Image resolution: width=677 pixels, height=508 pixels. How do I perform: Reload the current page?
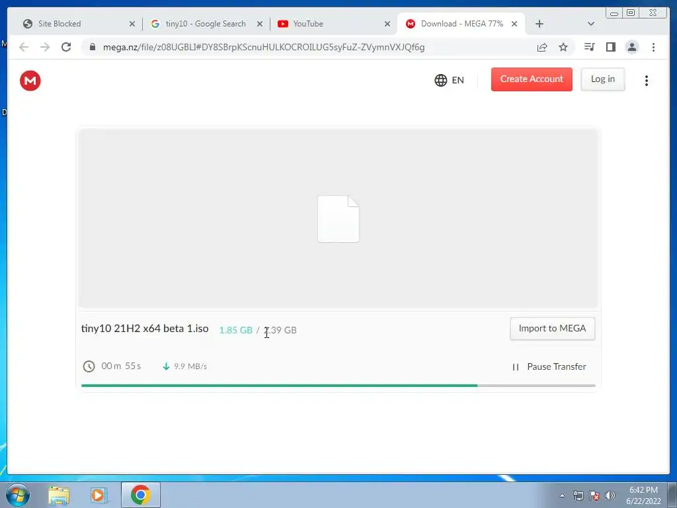tap(66, 47)
